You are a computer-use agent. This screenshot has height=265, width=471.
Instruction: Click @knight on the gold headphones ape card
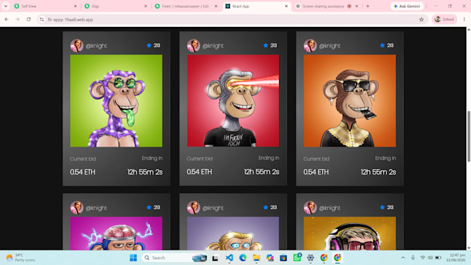click(x=330, y=208)
